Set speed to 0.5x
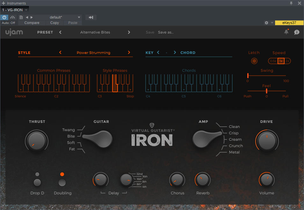The image size is (304, 210). click(273, 61)
